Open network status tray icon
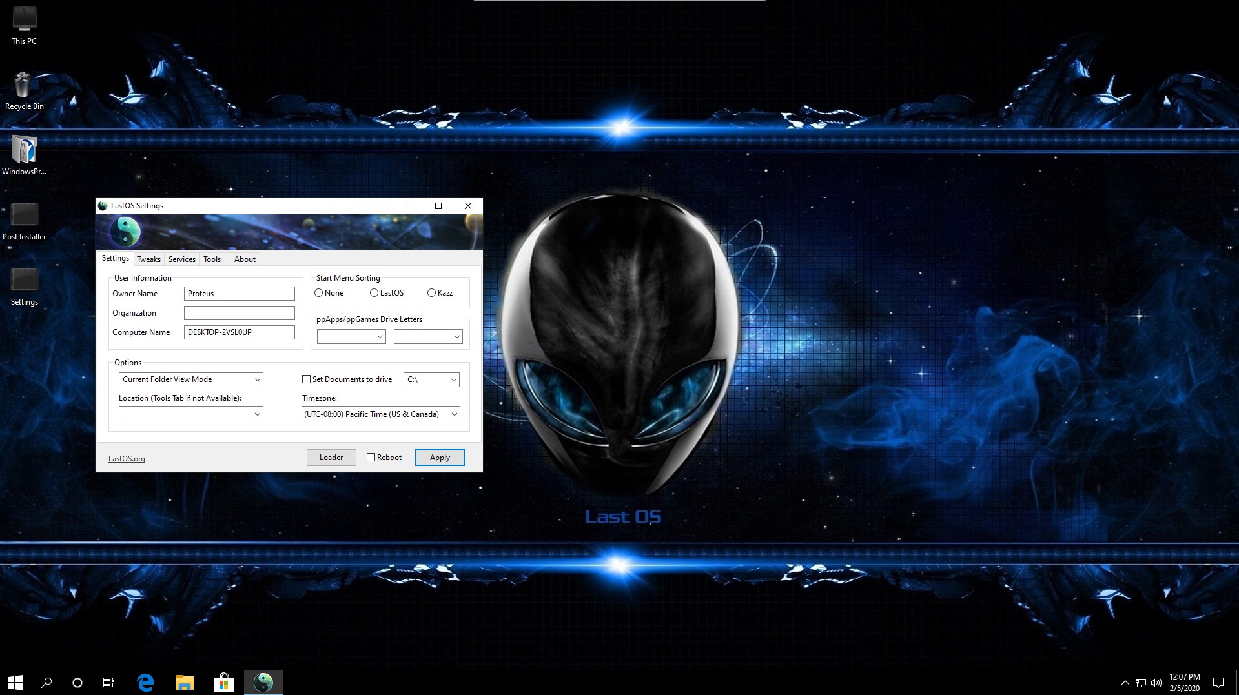 (1141, 683)
